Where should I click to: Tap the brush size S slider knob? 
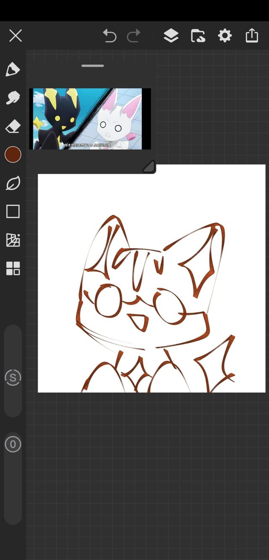point(13,378)
